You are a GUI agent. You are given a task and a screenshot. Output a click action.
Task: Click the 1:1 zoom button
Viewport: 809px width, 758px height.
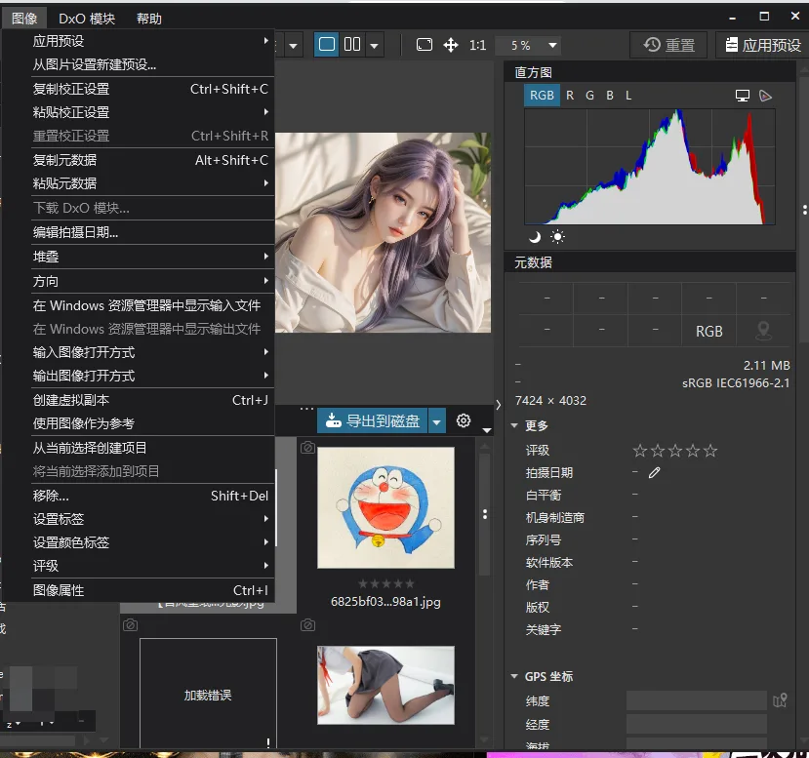478,46
